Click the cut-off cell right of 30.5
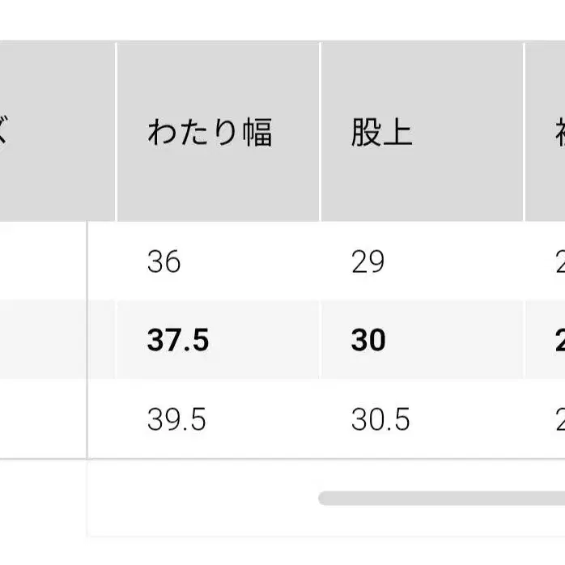The width and height of the screenshot is (565, 565). click(557, 419)
